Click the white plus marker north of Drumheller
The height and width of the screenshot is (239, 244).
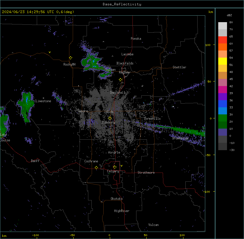(x=173, y=106)
